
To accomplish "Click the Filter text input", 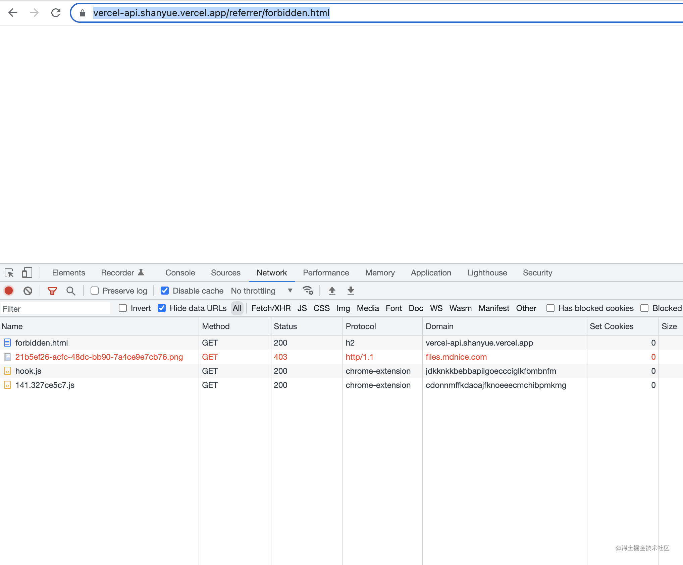I will point(55,308).
